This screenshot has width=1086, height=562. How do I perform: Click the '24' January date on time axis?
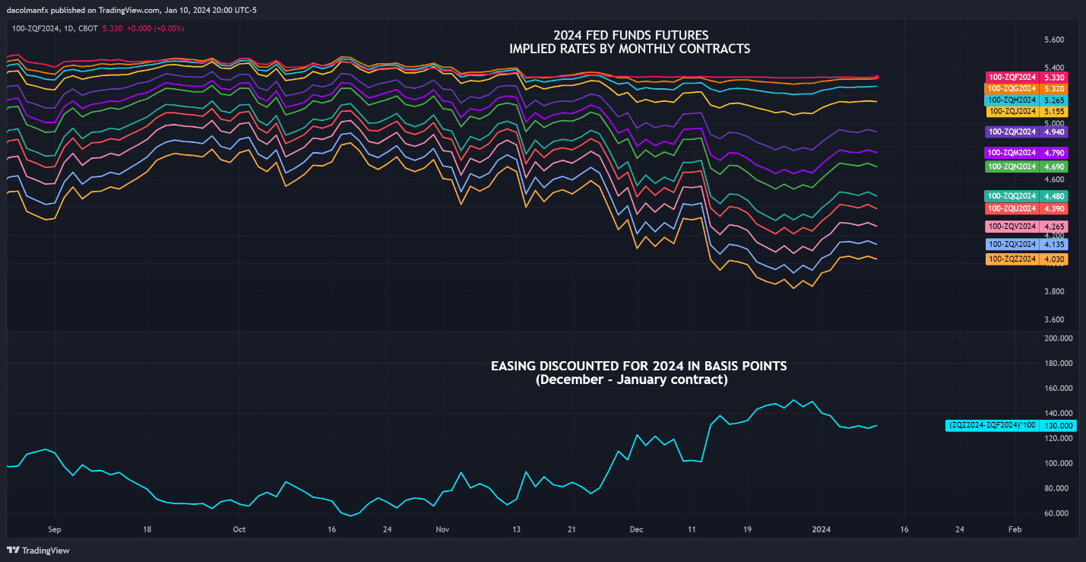pos(958,529)
